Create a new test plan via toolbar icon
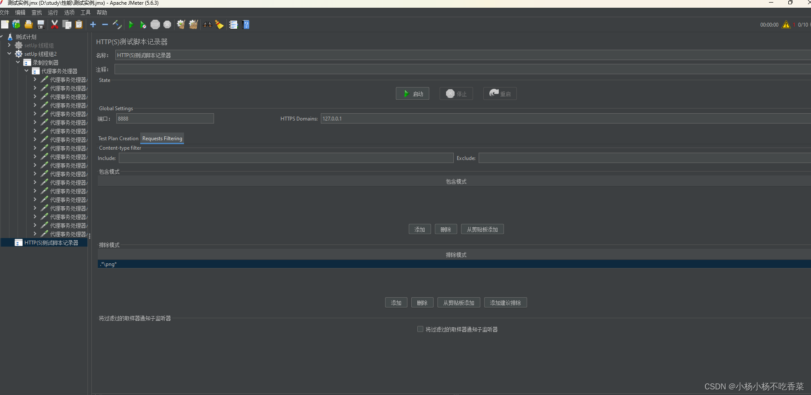The image size is (811, 395). point(5,24)
